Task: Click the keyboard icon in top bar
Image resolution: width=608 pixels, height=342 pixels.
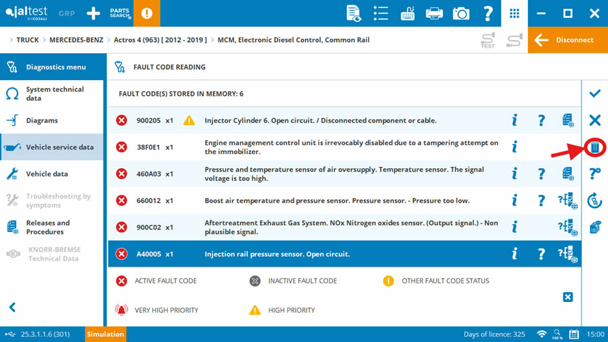Action: (407, 13)
